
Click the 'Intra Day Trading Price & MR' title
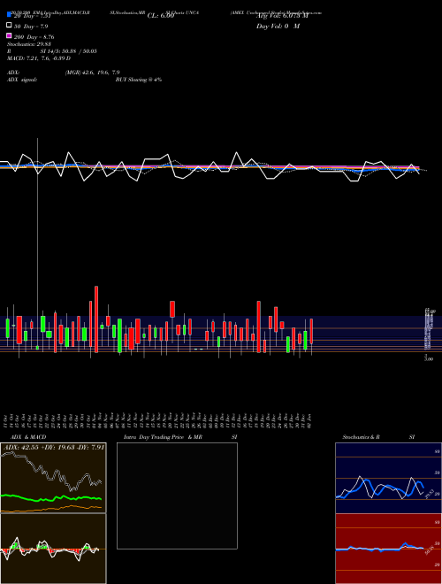click(163, 437)
